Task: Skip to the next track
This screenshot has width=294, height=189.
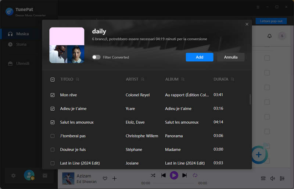Action: (x=184, y=175)
